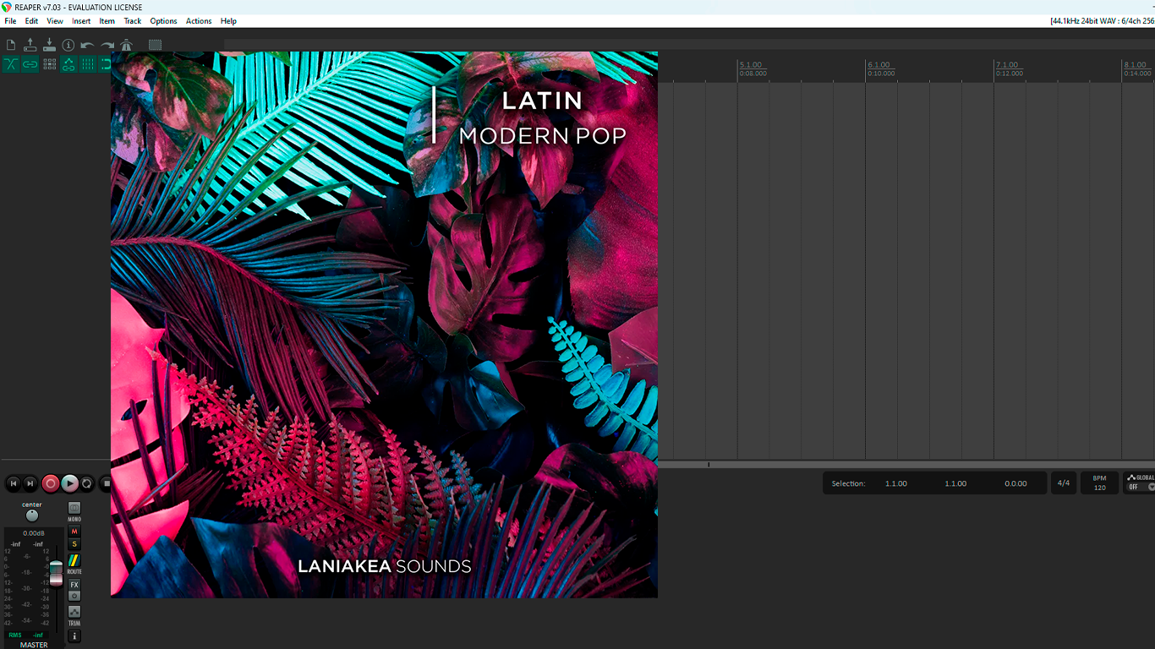Click the Stop button in transport
Viewport: 1155px width, 649px height.
[105, 483]
